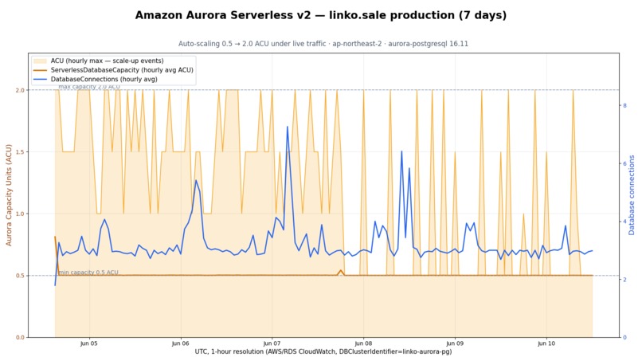This screenshot has height=361, width=642.
Task: Click the light orange ACU legend swatch
Action: coord(40,61)
